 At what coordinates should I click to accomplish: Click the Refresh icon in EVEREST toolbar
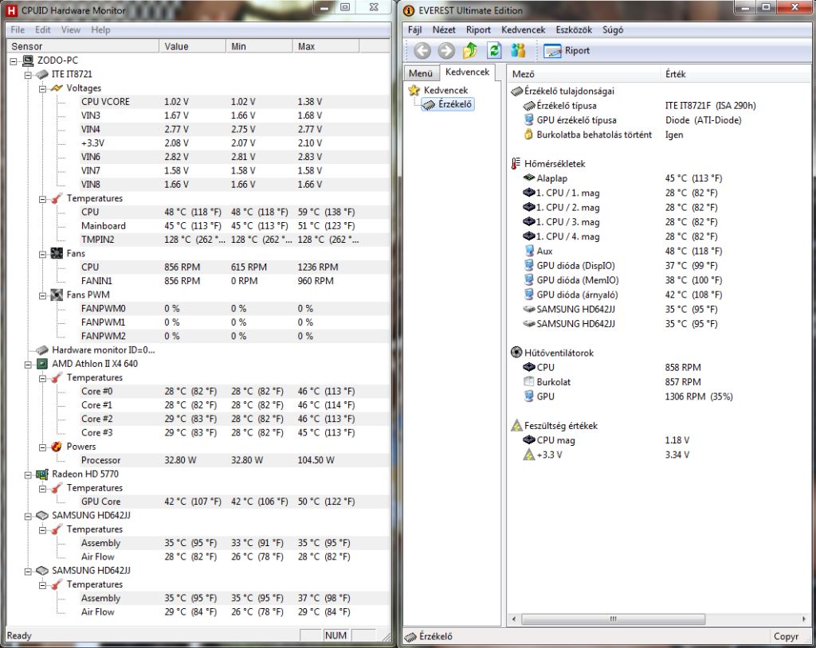point(494,50)
